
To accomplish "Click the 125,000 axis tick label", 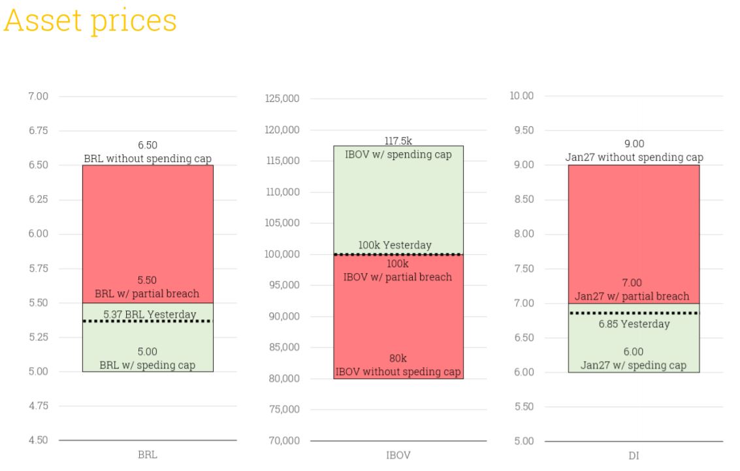I will 282,99.
